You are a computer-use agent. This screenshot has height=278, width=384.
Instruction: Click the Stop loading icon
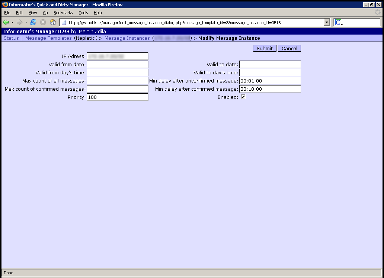click(x=43, y=22)
